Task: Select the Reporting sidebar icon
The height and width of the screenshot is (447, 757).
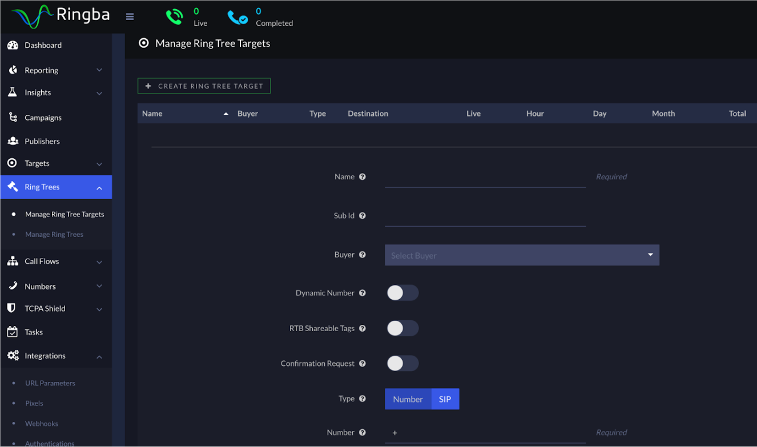Action: click(13, 70)
